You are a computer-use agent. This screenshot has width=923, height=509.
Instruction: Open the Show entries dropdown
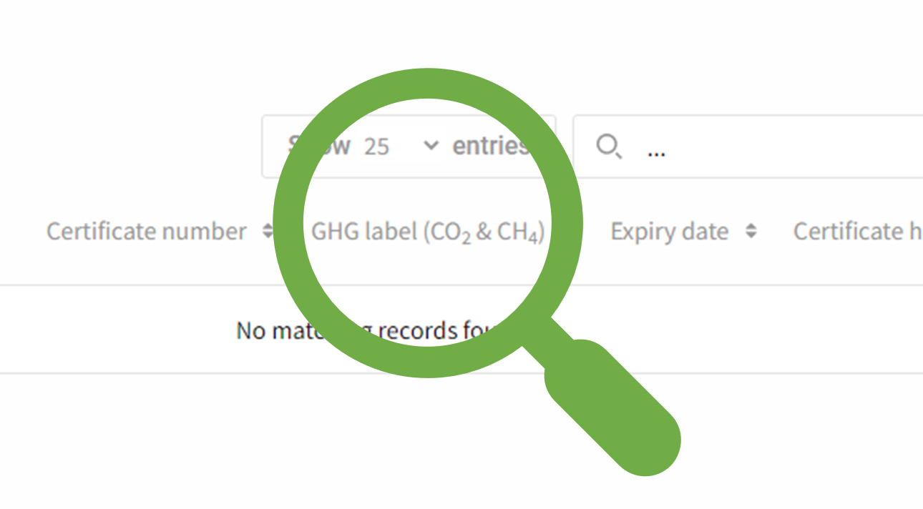point(401,147)
